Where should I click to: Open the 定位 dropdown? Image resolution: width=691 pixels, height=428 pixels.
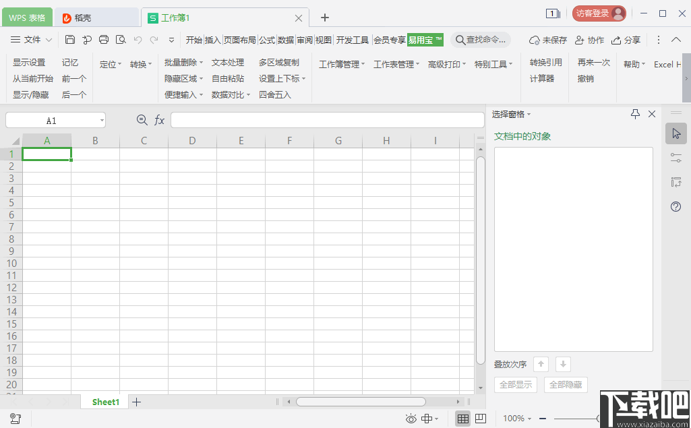pyautogui.click(x=110, y=64)
